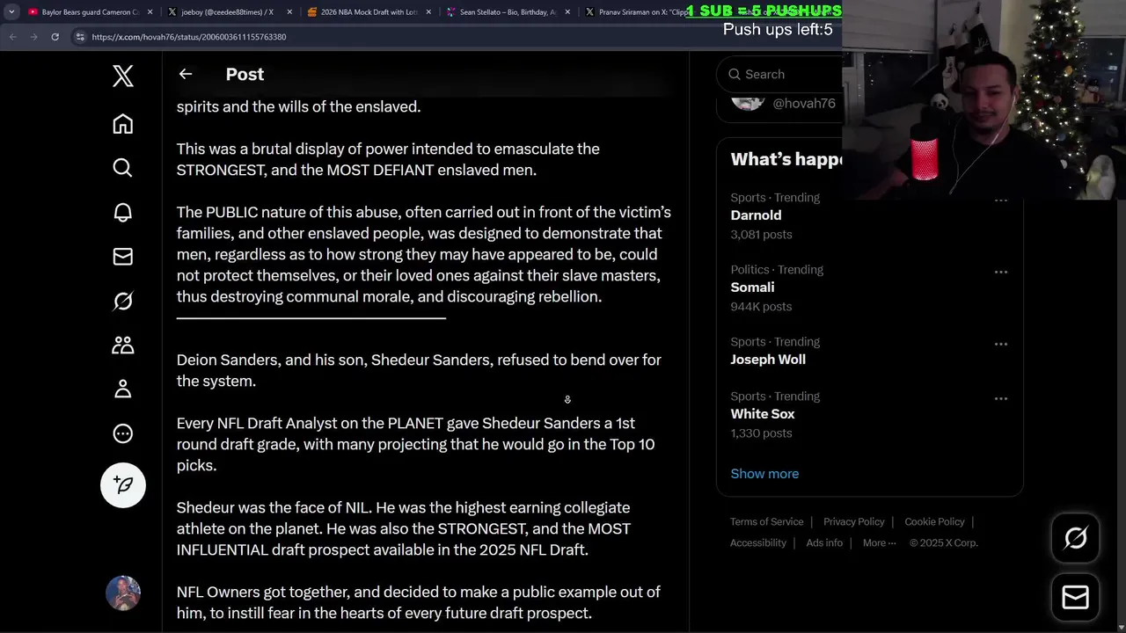1126x633 pixels.
Task: Close the Baylor Bears tab
Action: (x=150, y=12)
